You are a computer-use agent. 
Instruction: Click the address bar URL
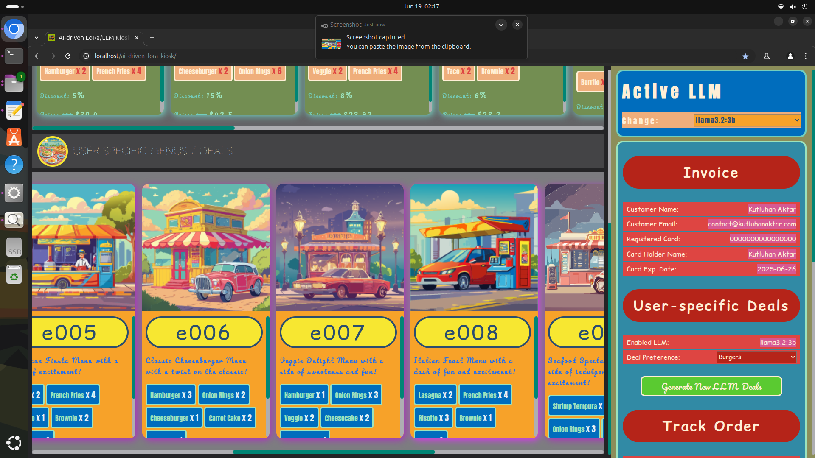[135, 56]
